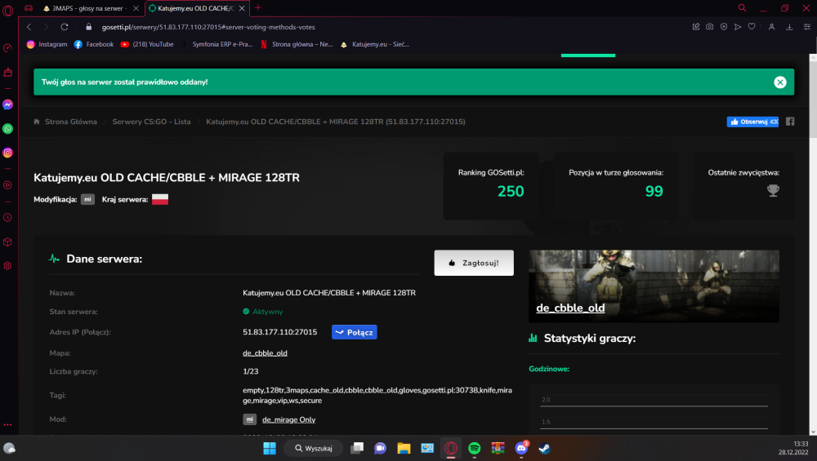Click the Windows taskbar Wyszukaj search box
This screenshot has height=461, width=817.
(313, 448)
